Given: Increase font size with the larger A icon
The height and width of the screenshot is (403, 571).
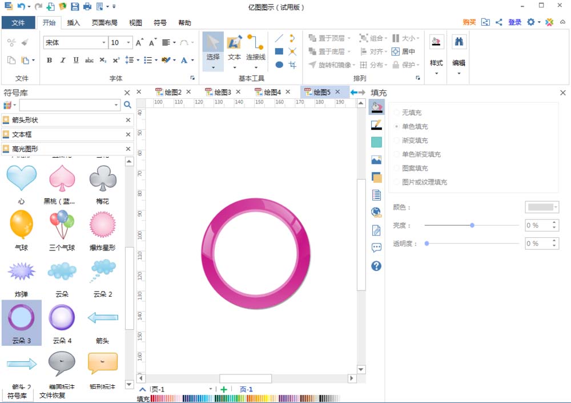Looking at the screenshot, I should [139, 43].
